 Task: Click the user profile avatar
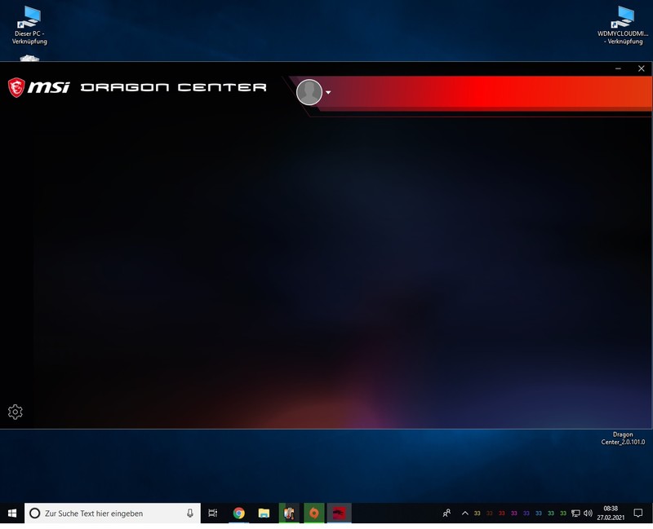coord(309,92)
